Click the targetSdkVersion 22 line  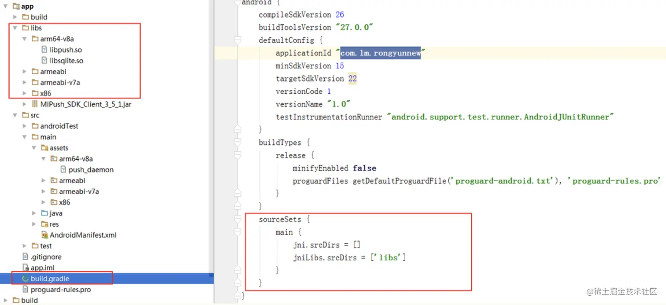[x=316, y=78]
